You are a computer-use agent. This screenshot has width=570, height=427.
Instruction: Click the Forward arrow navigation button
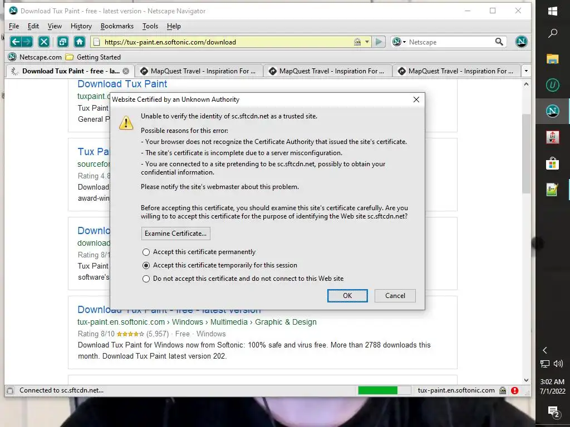tap(27, 42)
